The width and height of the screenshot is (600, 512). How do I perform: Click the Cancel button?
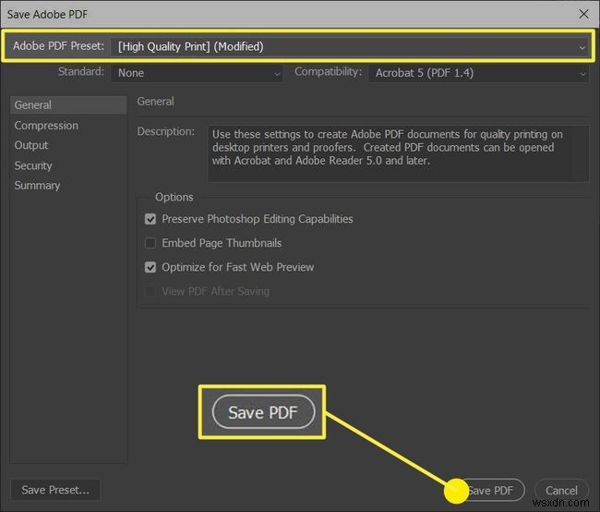click(561, 491)
